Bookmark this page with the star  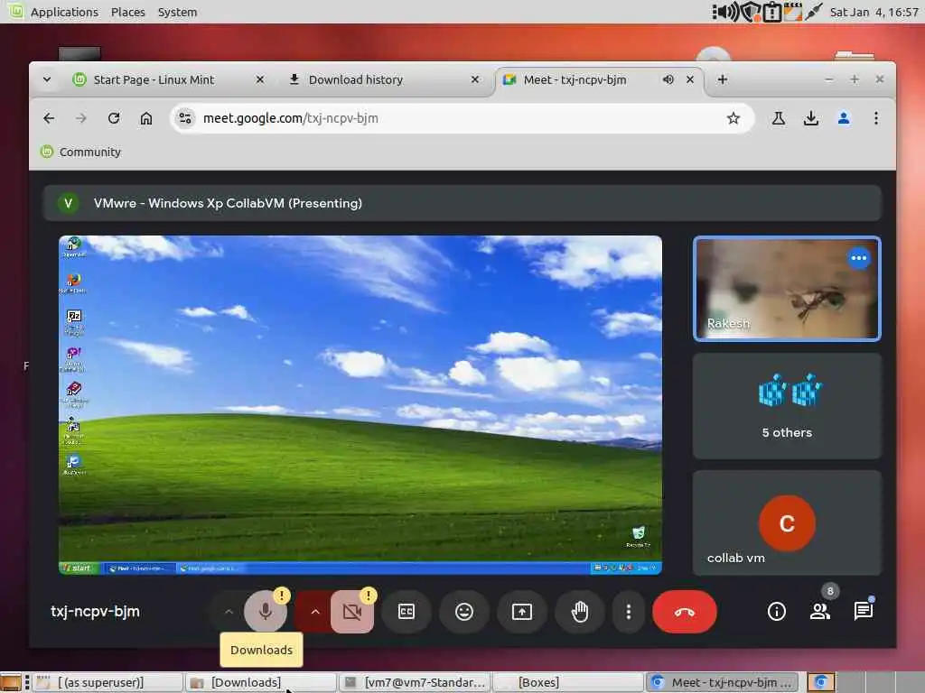click(x=733, y=118)
